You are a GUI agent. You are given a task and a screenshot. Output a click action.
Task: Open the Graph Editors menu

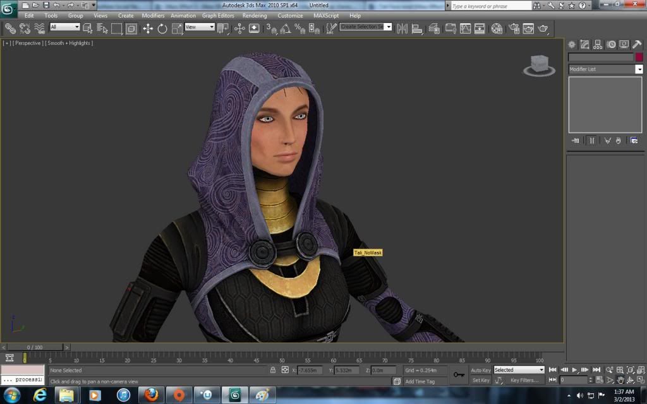coord(218,15)
